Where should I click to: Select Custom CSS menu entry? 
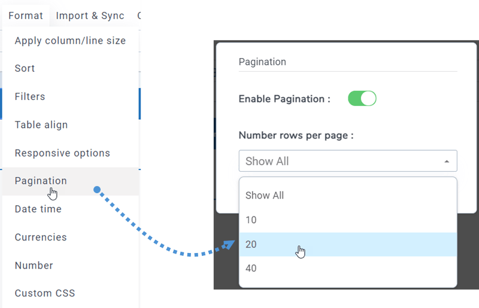point(45,294)
